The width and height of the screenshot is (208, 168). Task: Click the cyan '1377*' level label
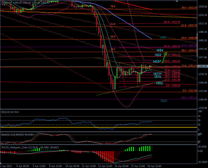point(157,74)
